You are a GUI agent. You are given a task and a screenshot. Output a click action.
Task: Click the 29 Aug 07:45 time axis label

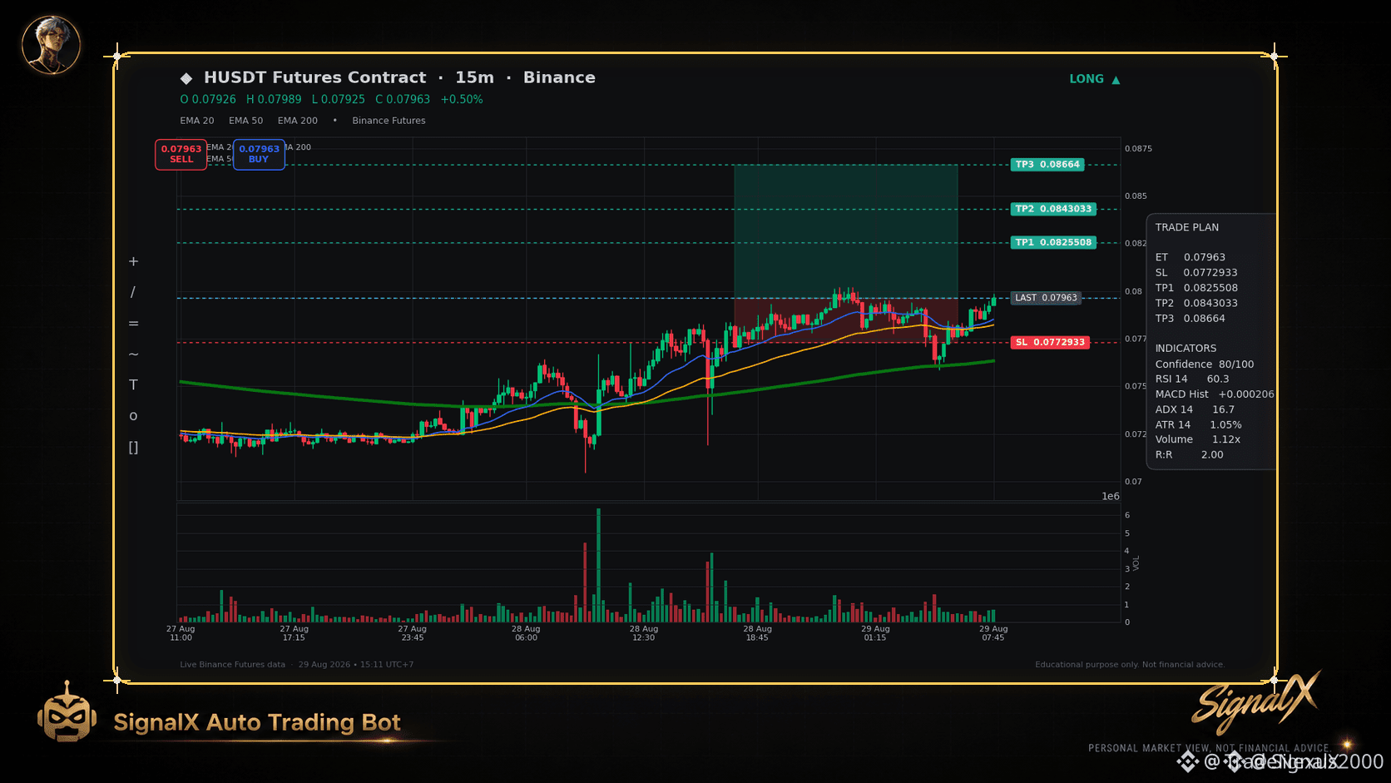click(x=993, y=633)
